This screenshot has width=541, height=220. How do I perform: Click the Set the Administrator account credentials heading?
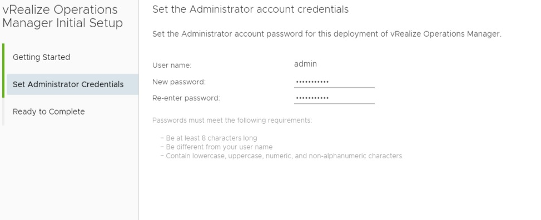tap(251, 9)
